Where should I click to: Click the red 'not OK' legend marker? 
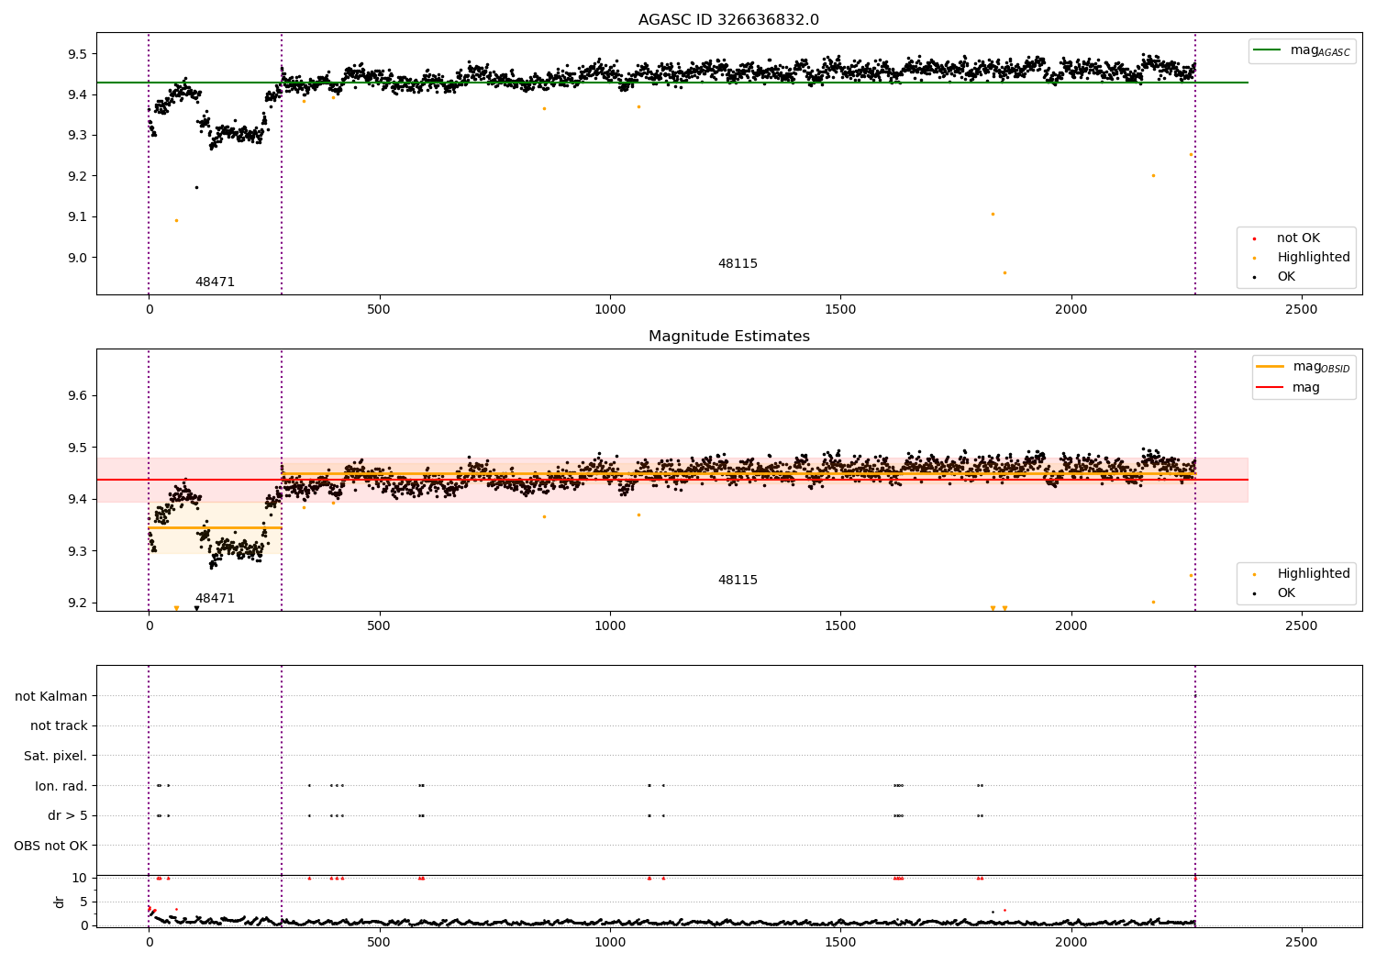(1254, 238)
